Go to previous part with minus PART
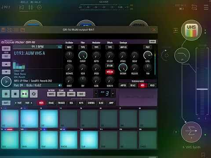 click(18, 103)
